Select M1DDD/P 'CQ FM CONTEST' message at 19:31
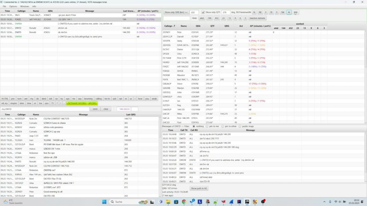The height and width of the screenshot is (206, 367). click(x=80, y=119)
